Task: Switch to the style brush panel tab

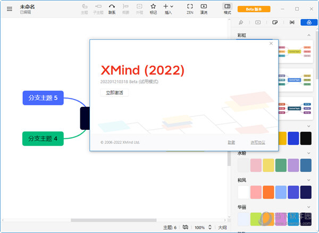Action: click(x=241, y=22)
